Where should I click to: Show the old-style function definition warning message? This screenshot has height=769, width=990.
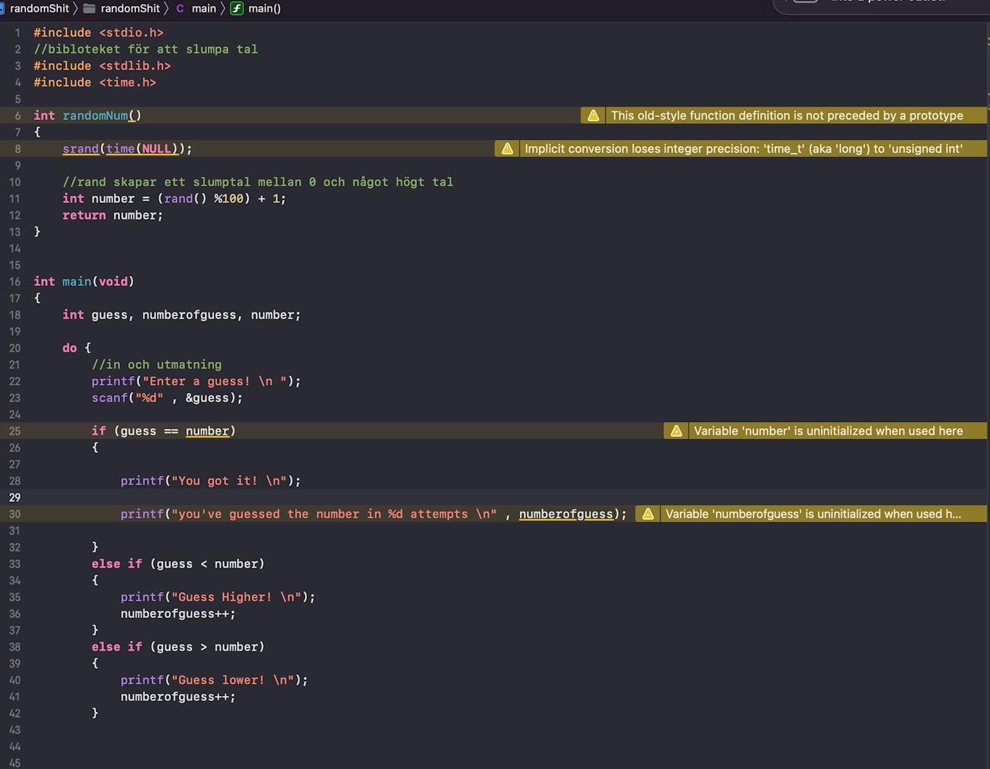click(786, 116)
